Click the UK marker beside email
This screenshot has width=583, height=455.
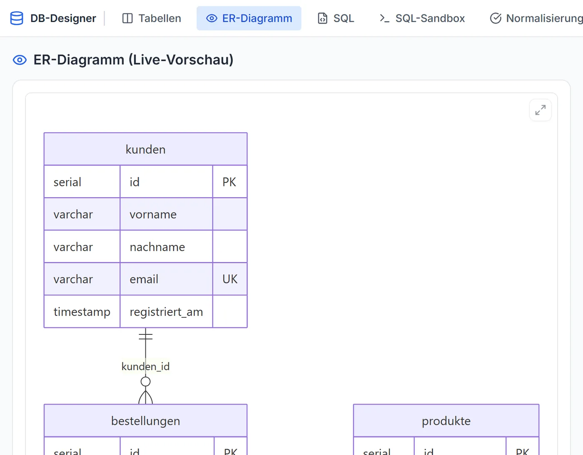pos(230,279)
